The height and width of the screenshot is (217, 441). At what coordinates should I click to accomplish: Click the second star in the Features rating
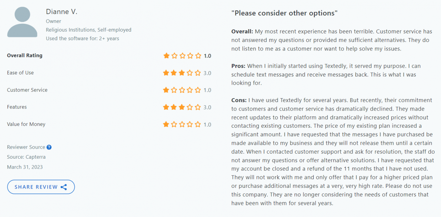(174, 107)
